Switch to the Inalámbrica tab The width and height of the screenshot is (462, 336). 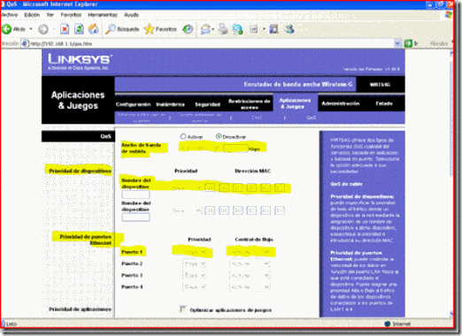pos(170,104)
